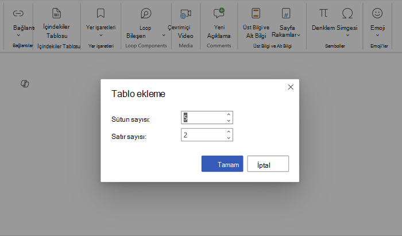Image resolution: width=402 pixels, height=236 pixels.
Task: Click the Loop Bileşen icon
Action: pos(146,13)
